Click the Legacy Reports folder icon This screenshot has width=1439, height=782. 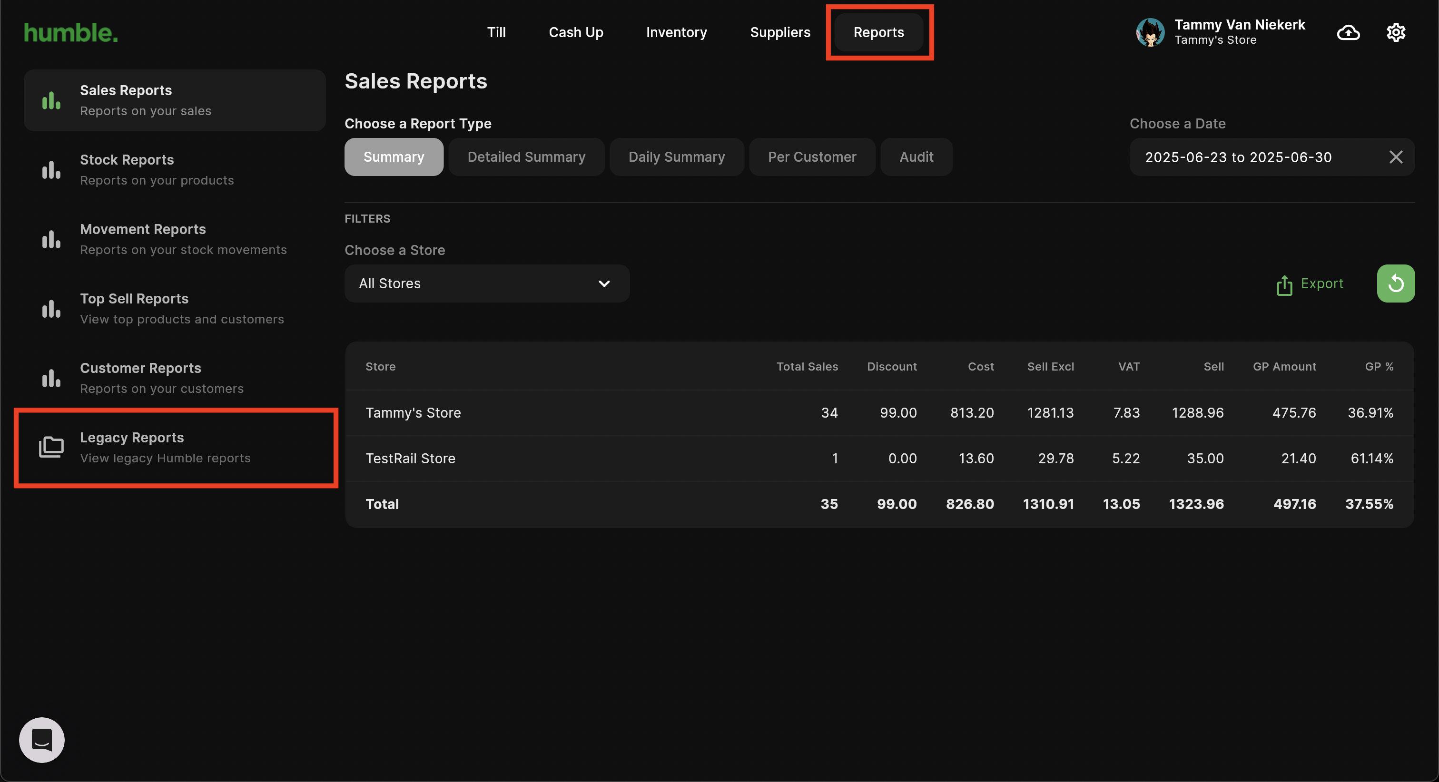pos(51,447)
